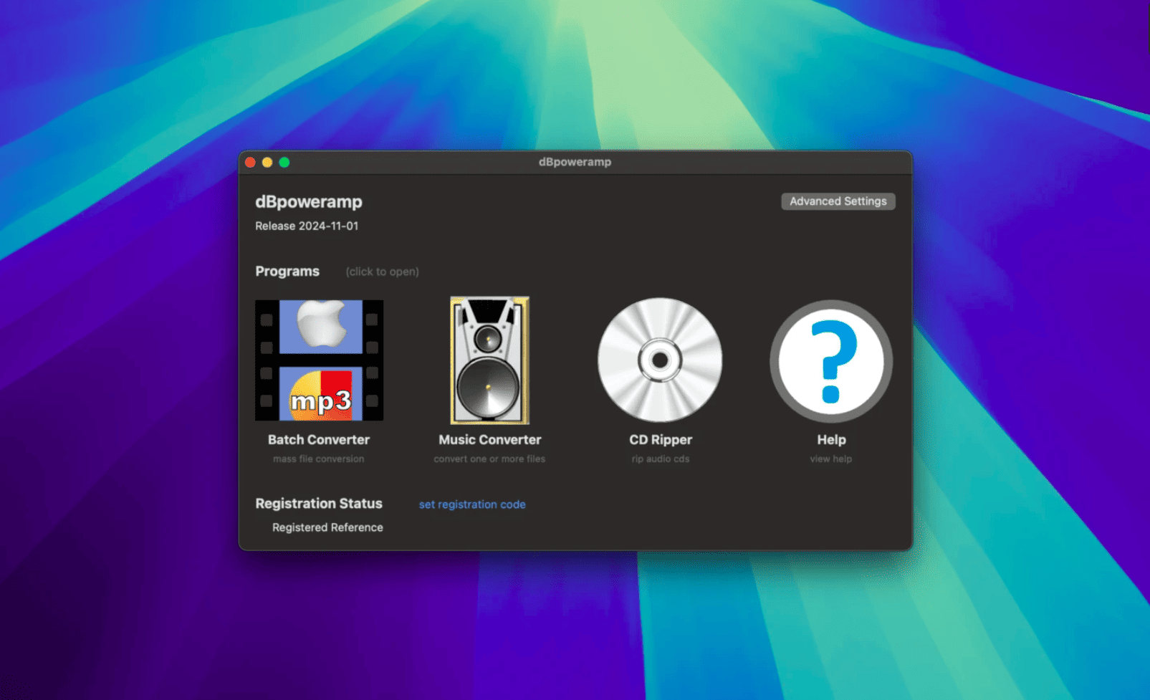Click the set registration code link
Screen dimensions: 1150x700
(x=472, y=504)
